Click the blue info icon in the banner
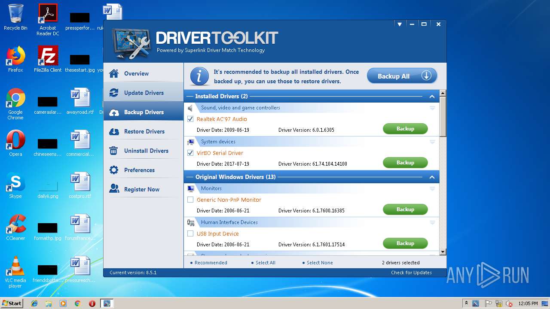 click(199, 76)
